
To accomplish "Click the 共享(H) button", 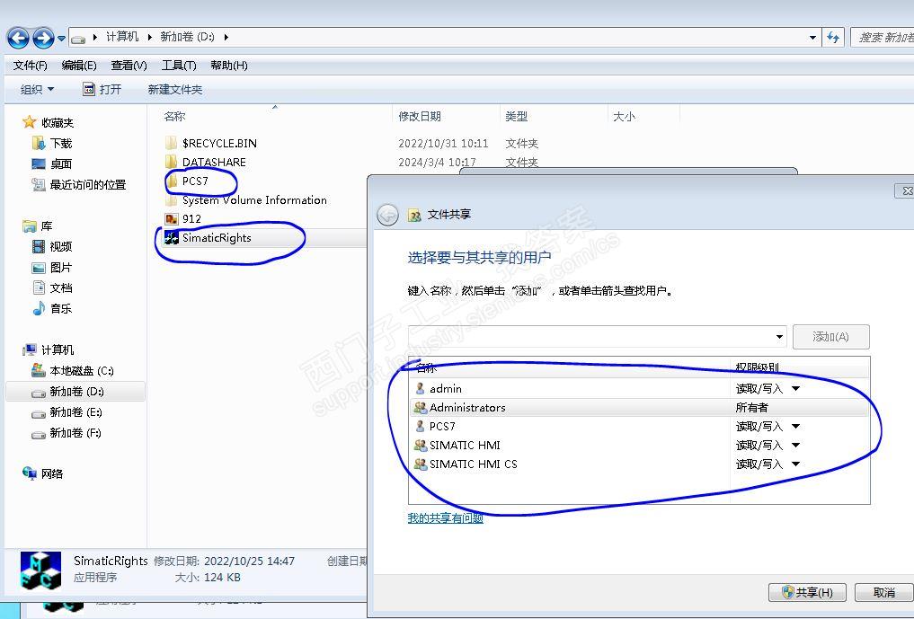I will tap(808, 592).
